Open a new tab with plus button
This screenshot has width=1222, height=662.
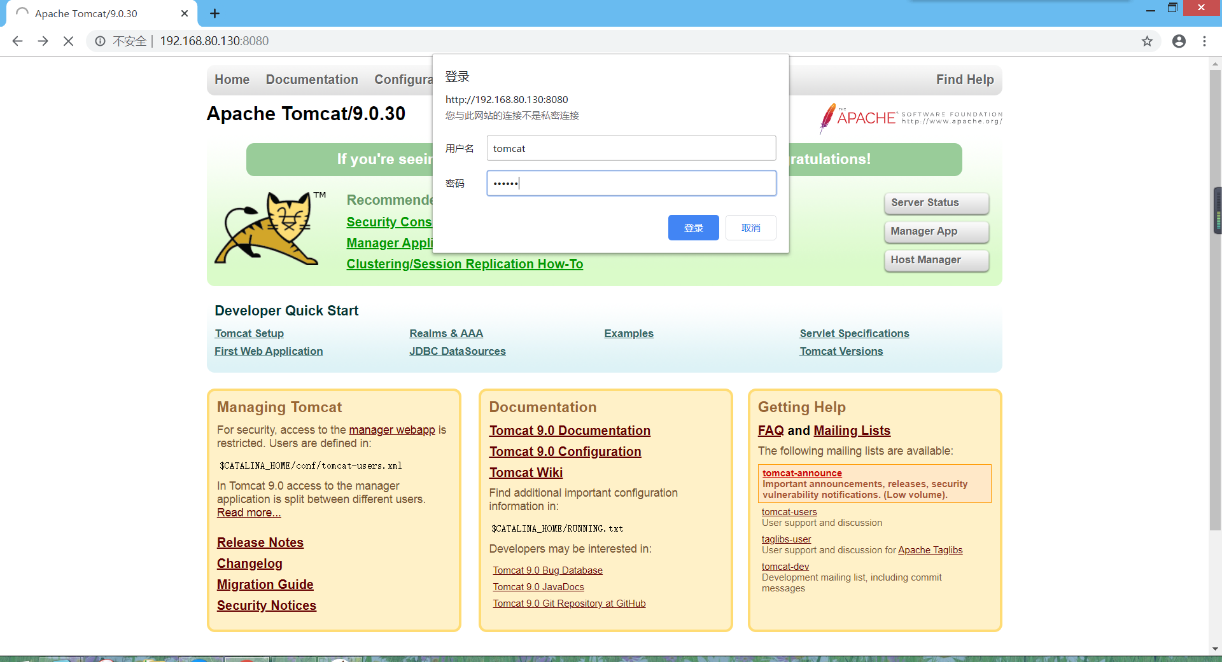(x=214, y=13)
